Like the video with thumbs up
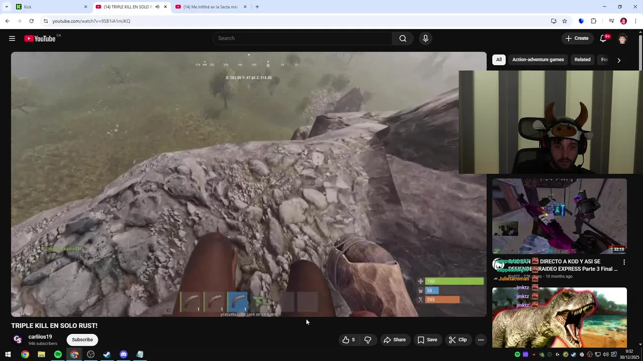Screen dimensions: 643x361 [349, 340]
